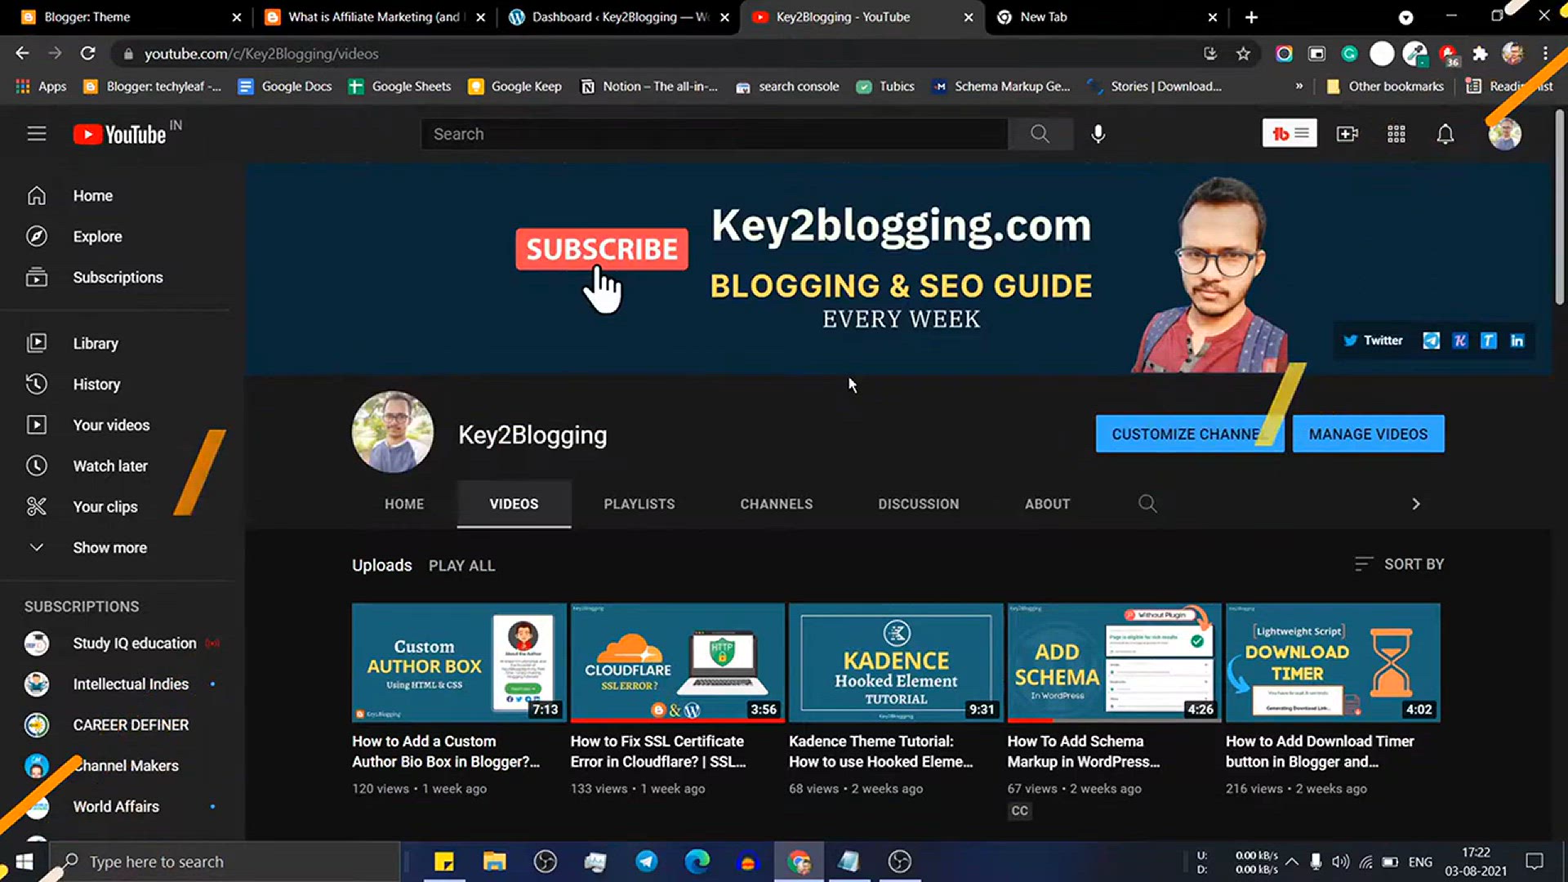This screenshot has width=1568, height=882.
Task: Open Microsoft Edge from taskbar
Action: [697, 862]
